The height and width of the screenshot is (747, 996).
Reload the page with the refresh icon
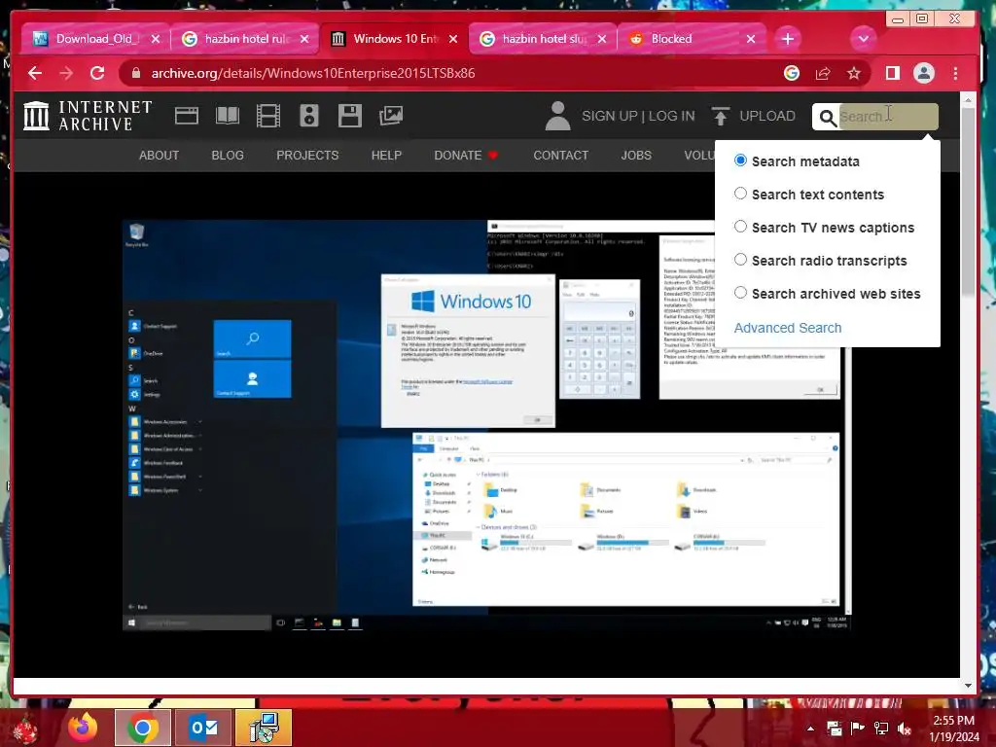point(97,73)
